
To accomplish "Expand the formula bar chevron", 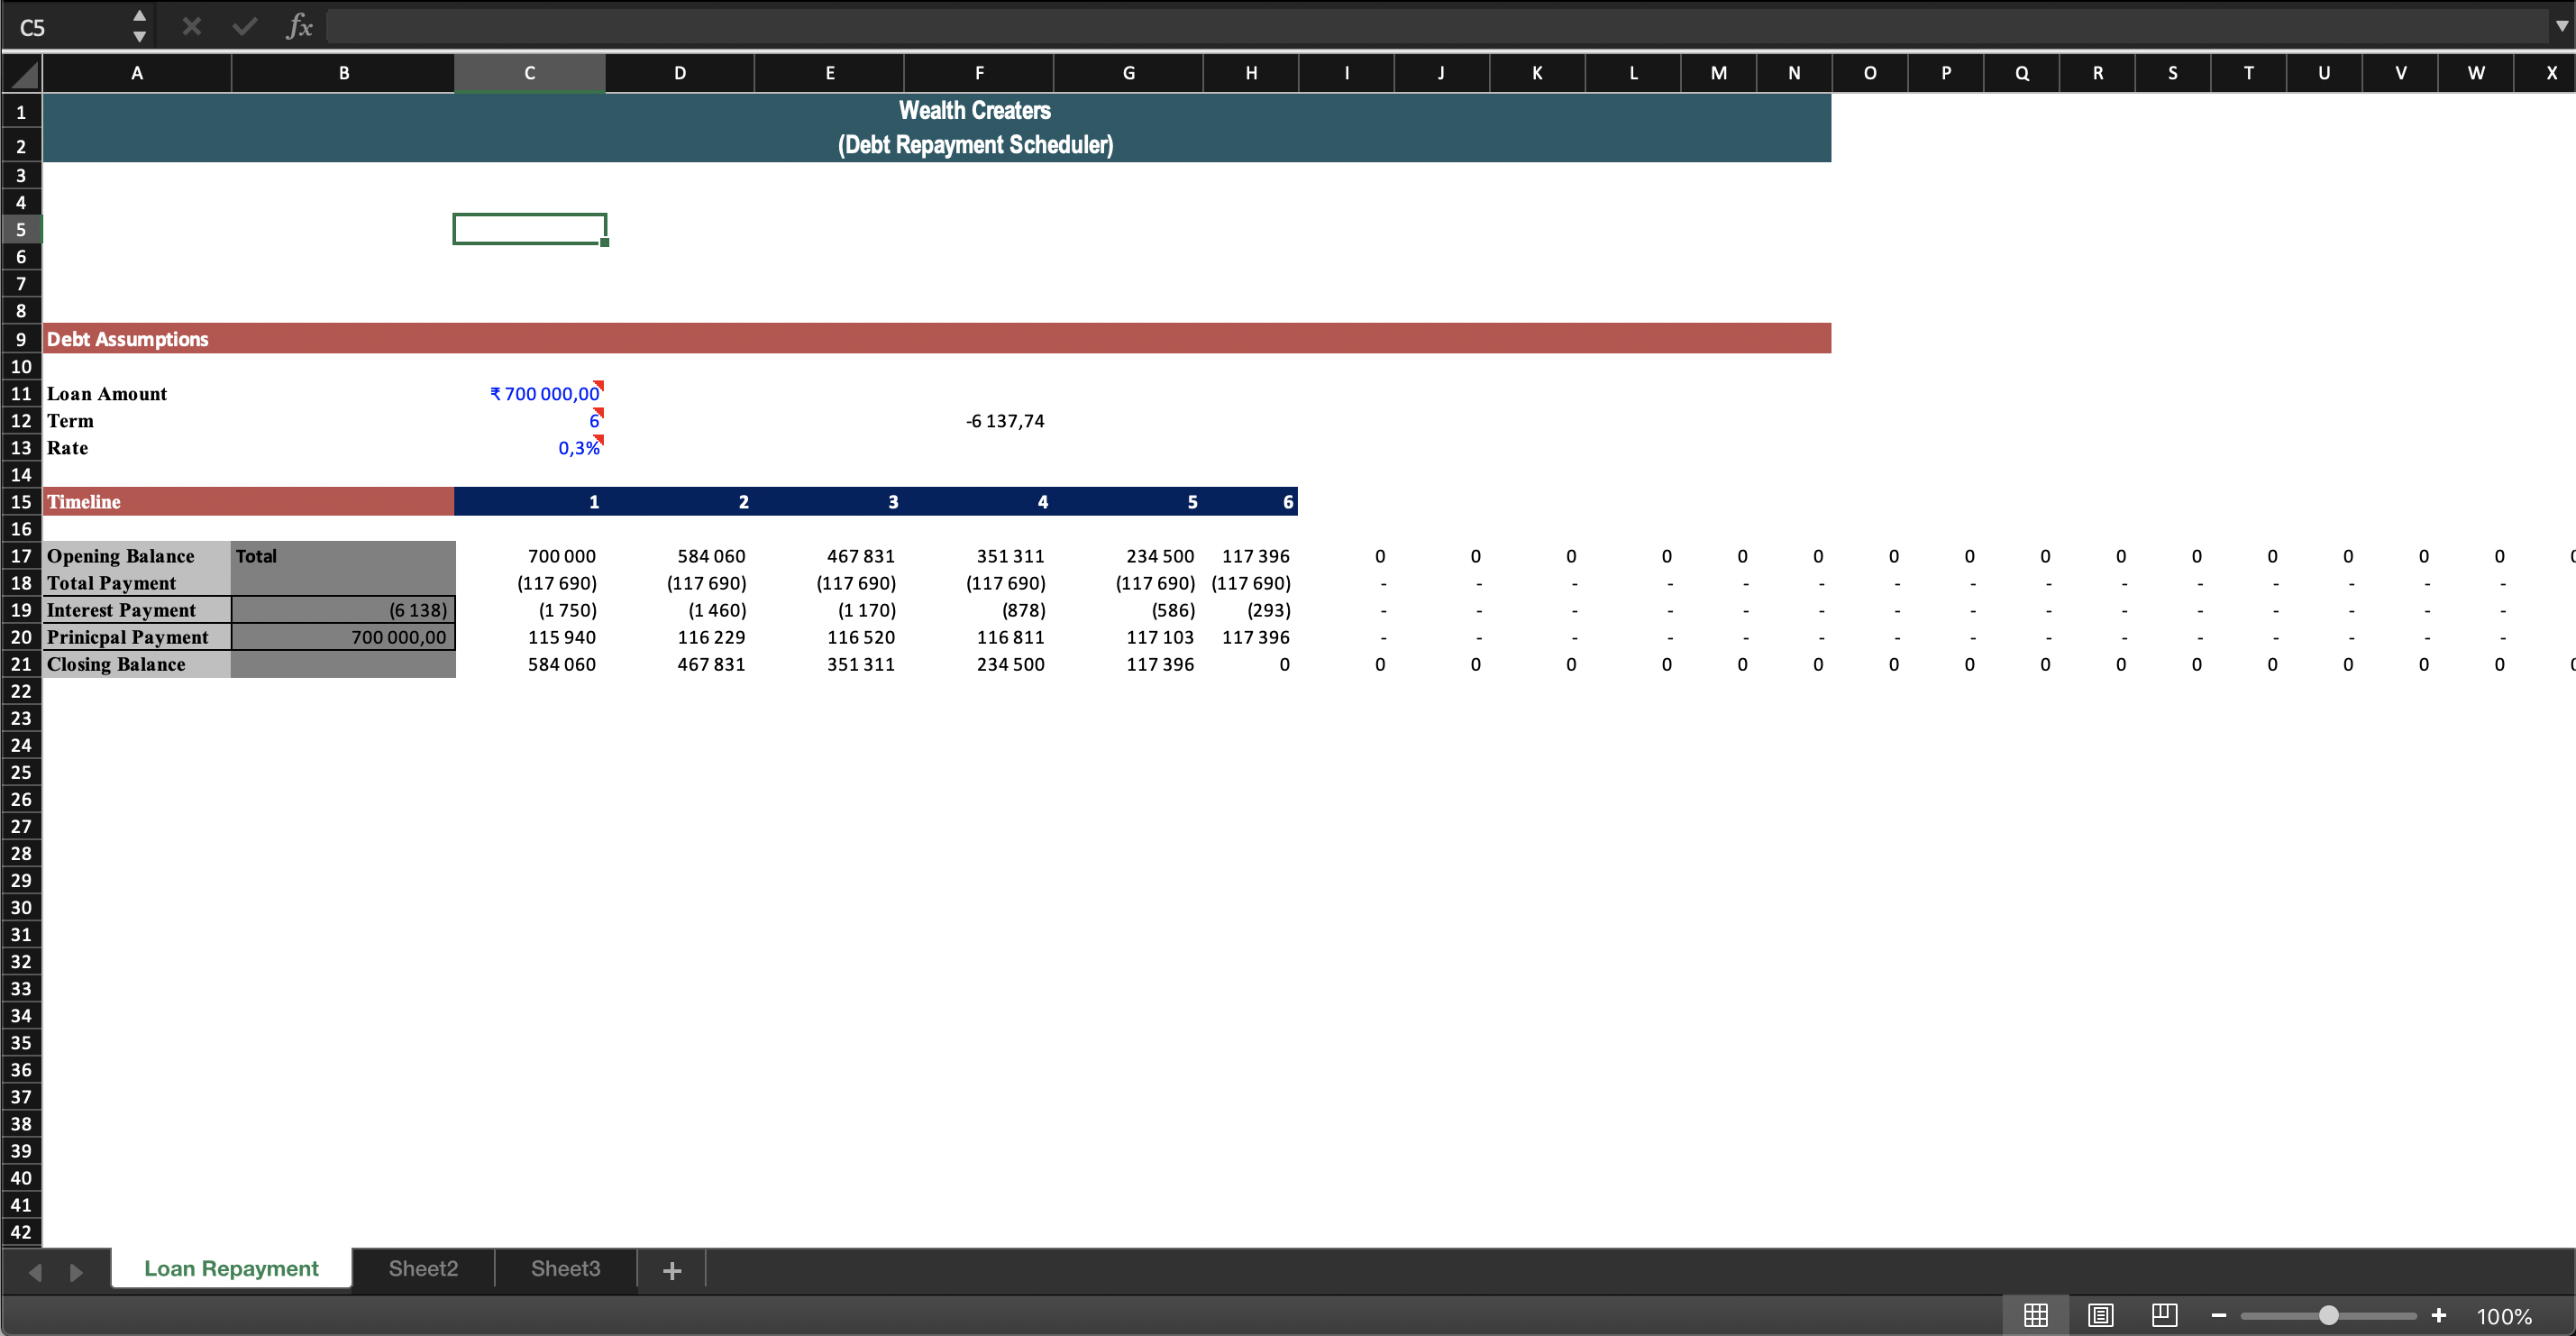I will [x=2561, y=27].
